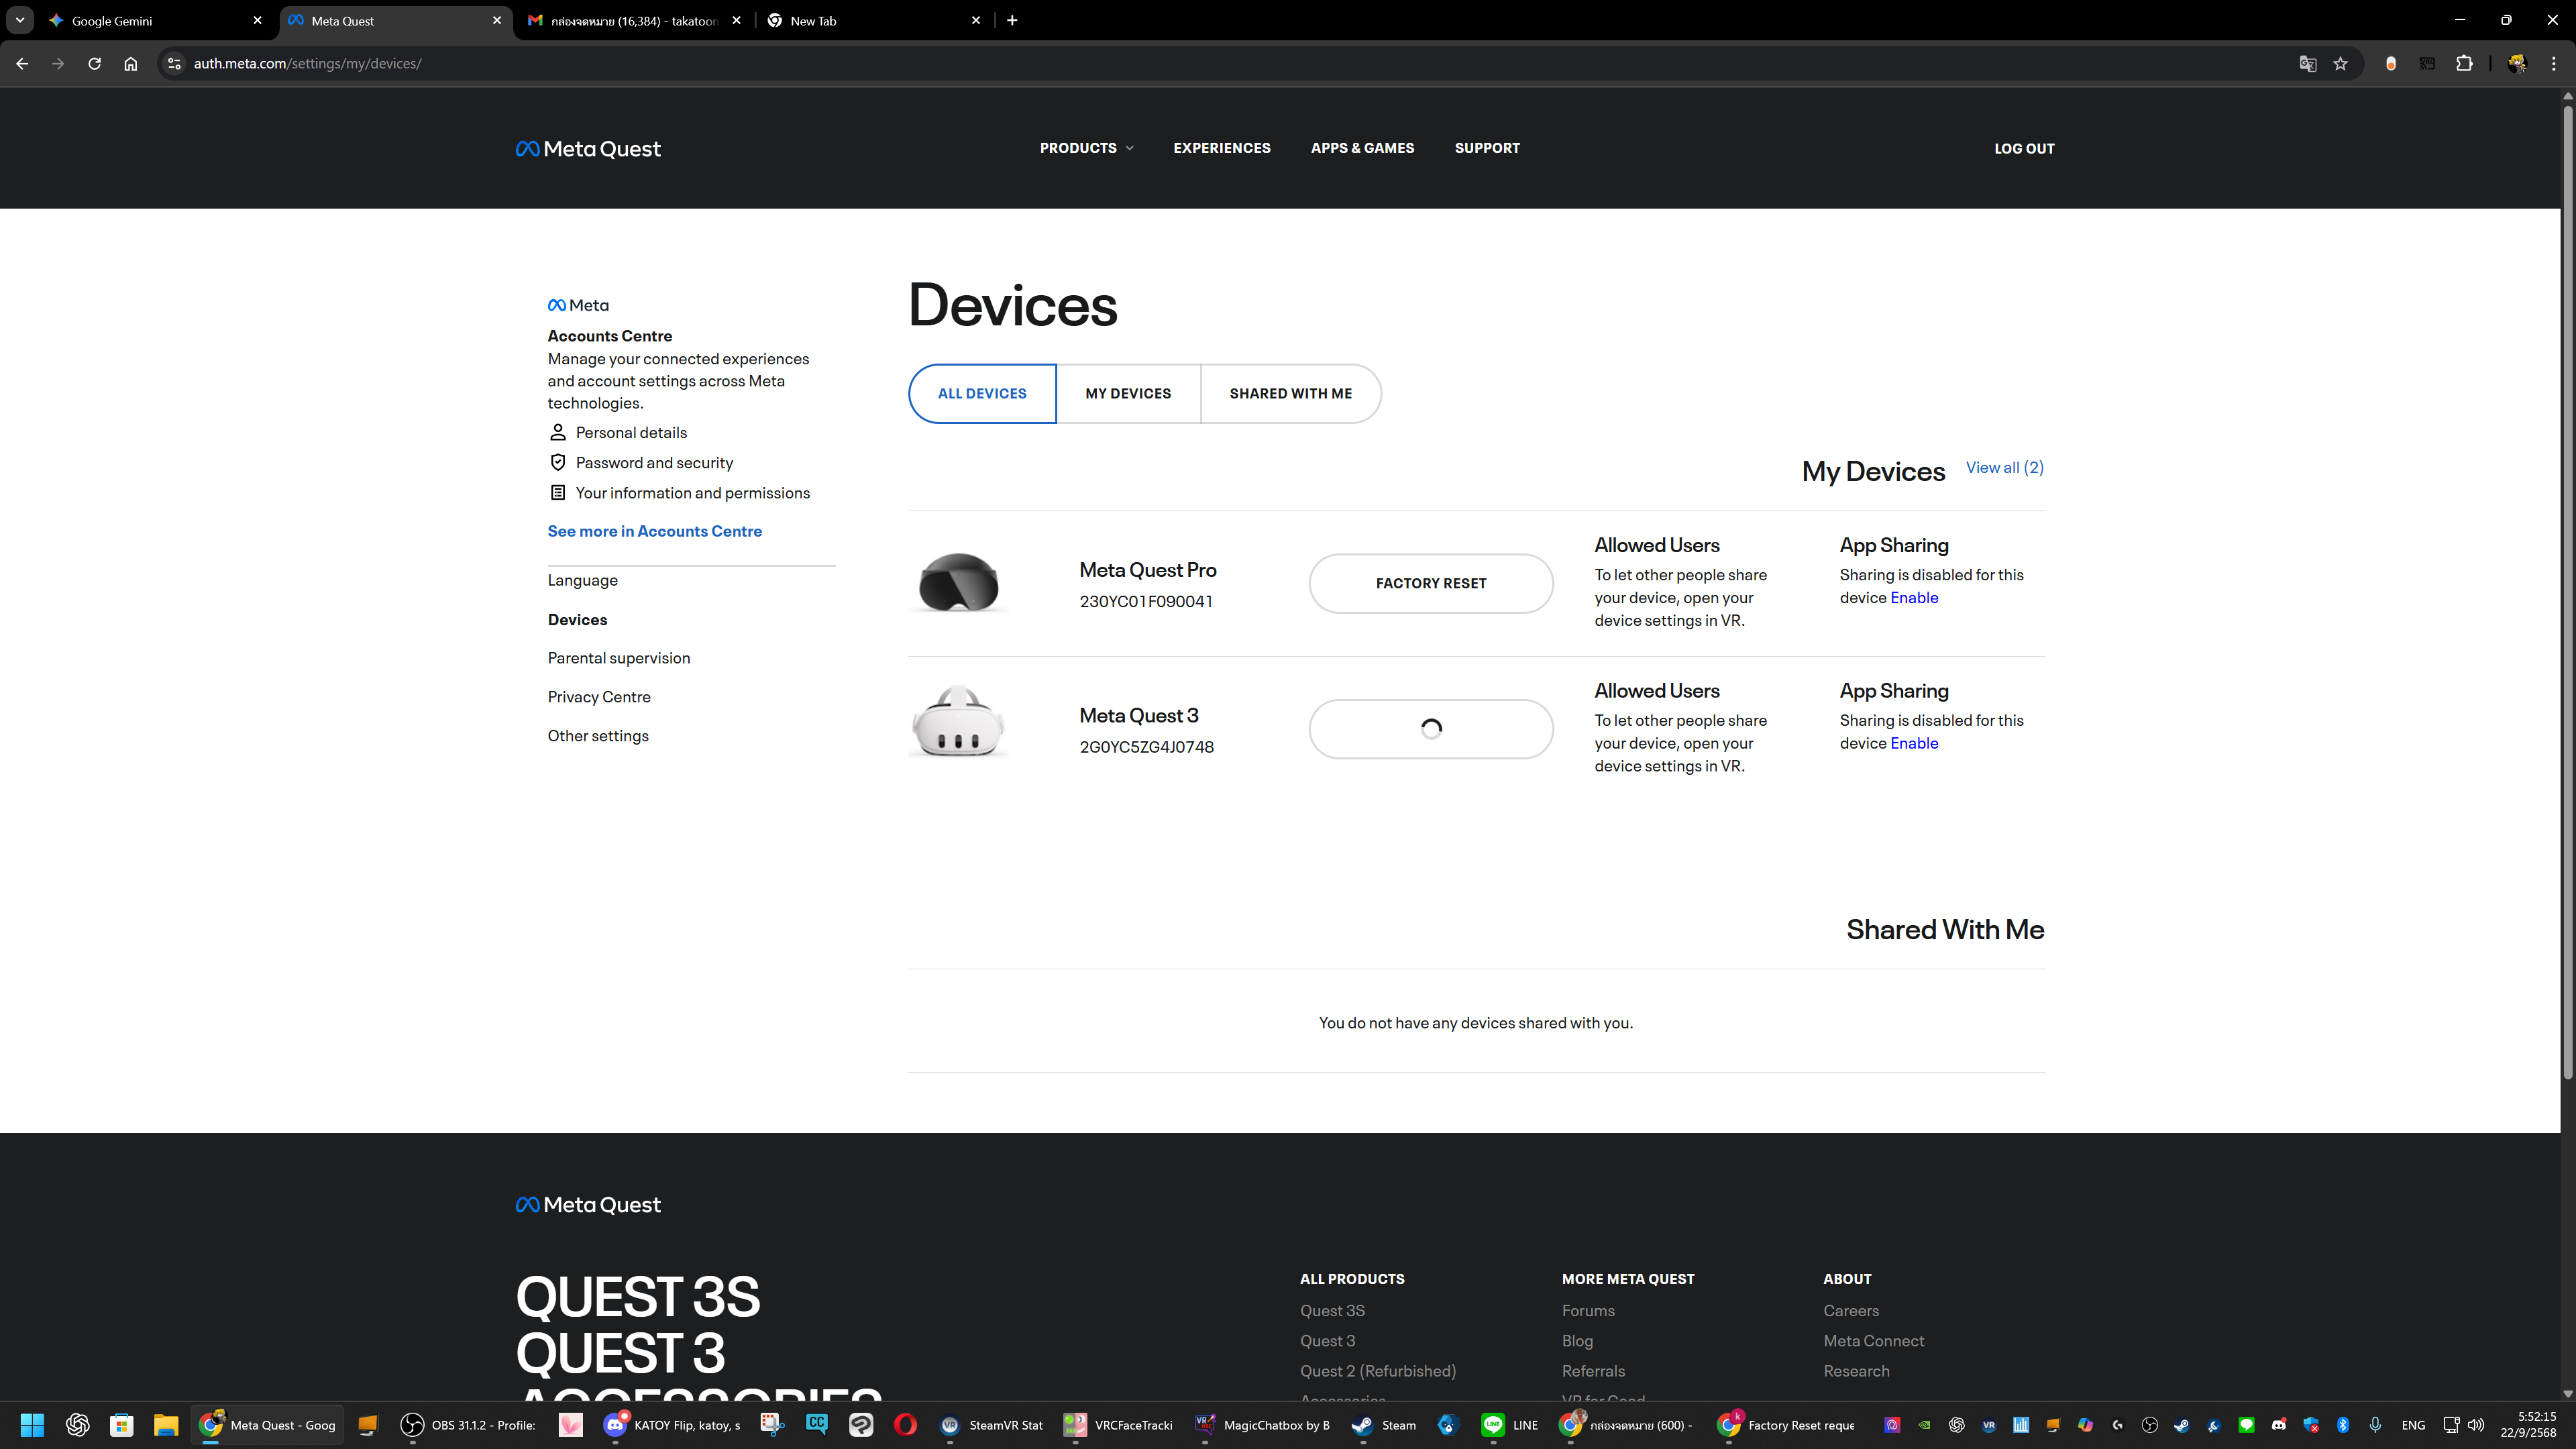Click LOG OUT link
Screen dimensions: 2576x1449
tap(2024, 148)
